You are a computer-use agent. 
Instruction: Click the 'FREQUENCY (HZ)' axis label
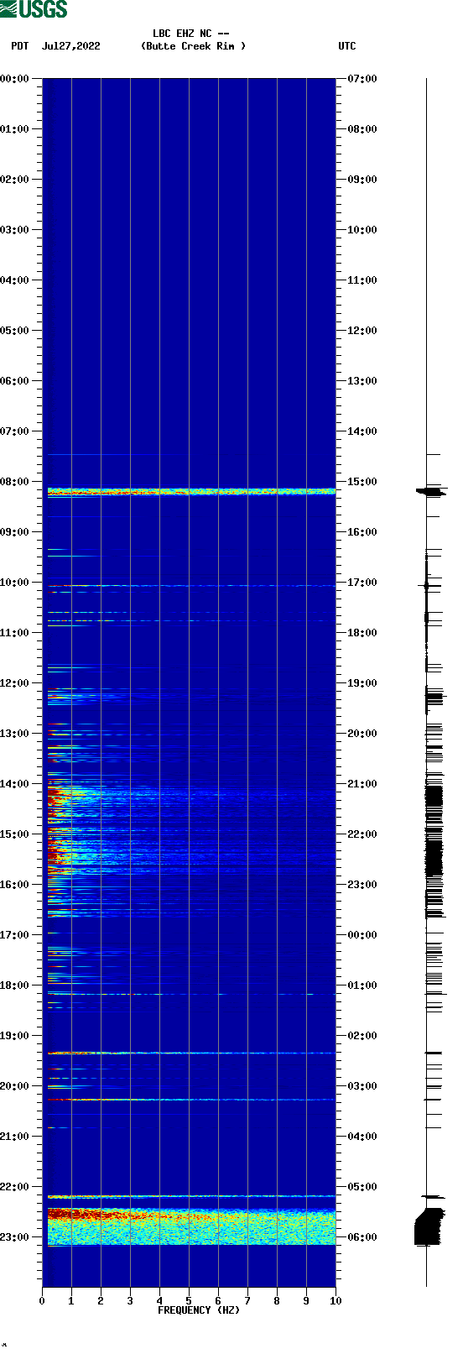pos(199,1310)
